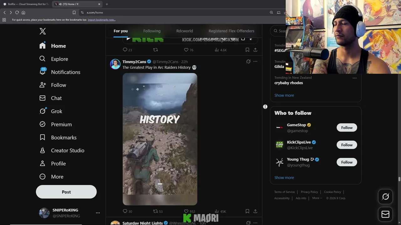The width and height of the screenshot is (401, 225).
Task: Switch to the For you tab
Action: click(x=121, y=31)
